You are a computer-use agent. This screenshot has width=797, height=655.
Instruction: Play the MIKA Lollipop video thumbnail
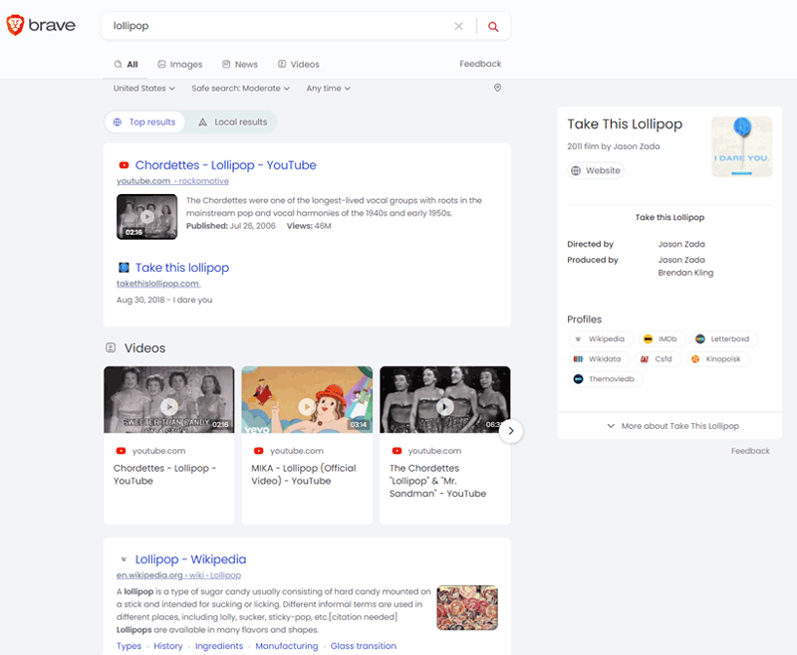coord(307,407)
